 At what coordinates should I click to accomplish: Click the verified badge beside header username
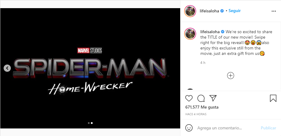222,11
